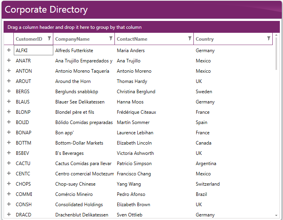
Task: Expand the DRACD row details
Action: pos(9,214)
